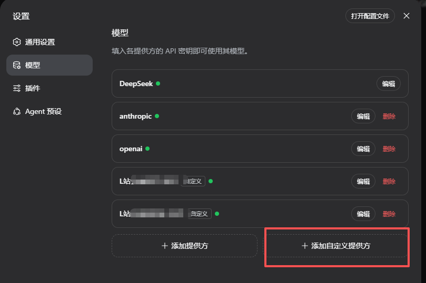Click 打开配置文件 button
This screenshot has height=283, width=426.
tap(370, 16)
